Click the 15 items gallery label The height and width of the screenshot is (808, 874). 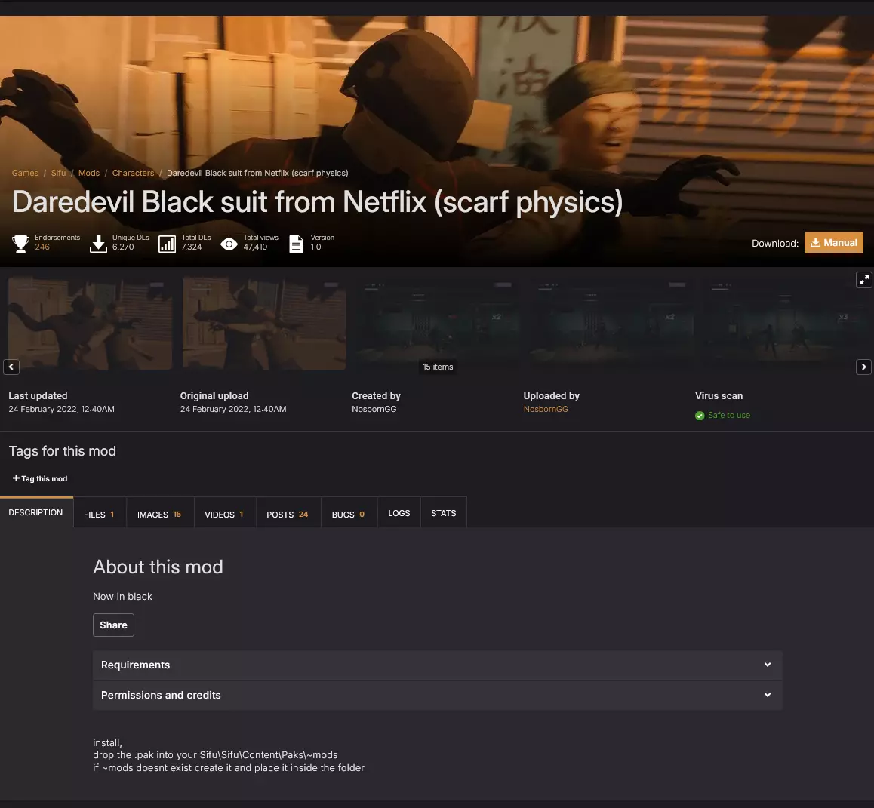pos(438,367)
